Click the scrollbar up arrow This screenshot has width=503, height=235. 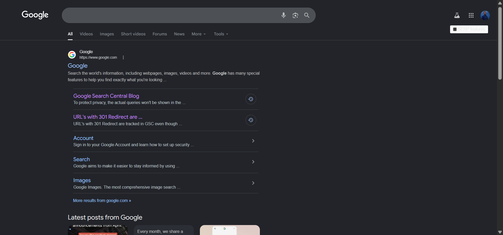click(x=500, y=3)
